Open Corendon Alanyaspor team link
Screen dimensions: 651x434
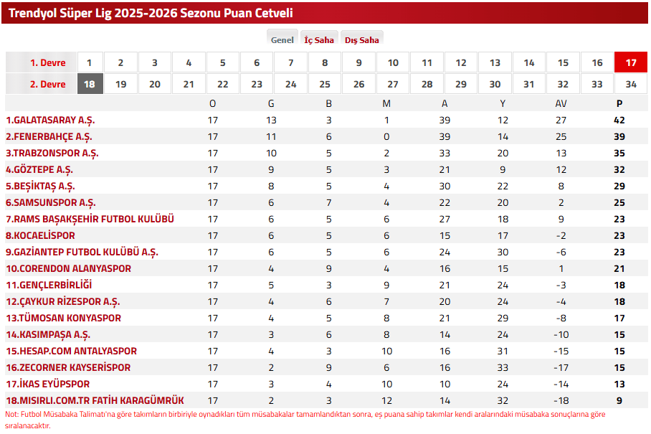click(x=69, y=269)
